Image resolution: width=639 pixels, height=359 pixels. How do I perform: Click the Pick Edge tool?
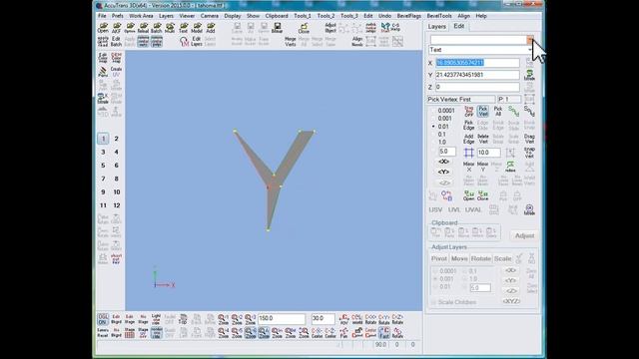pos(468,125)
